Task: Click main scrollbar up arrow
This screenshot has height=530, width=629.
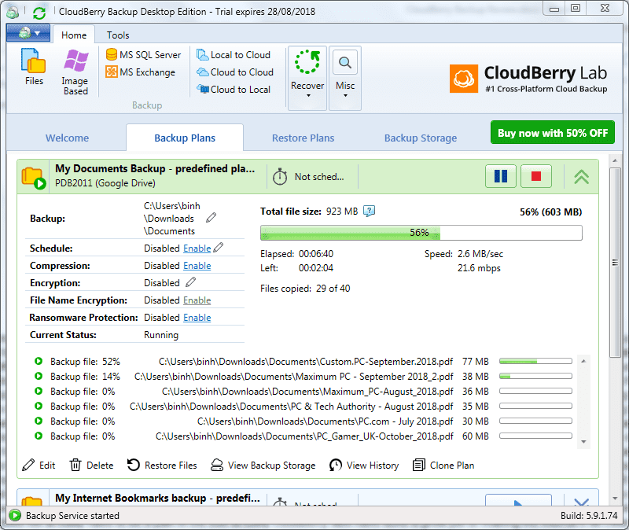Action: (615, 160)
